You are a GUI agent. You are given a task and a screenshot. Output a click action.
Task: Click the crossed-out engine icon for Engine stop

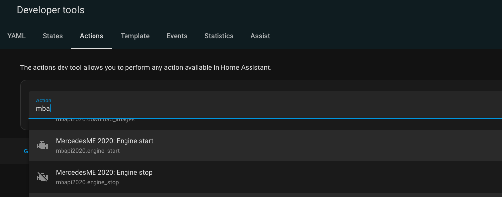tap(43, 177)
